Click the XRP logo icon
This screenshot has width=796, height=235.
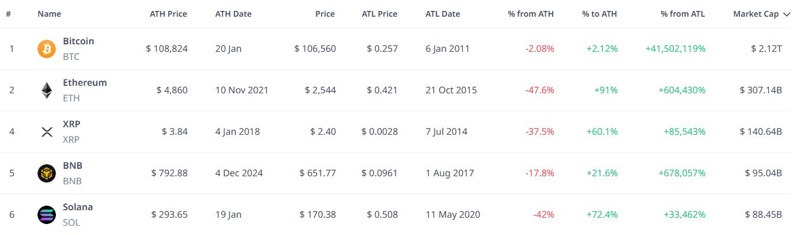[x=47, y=132]
